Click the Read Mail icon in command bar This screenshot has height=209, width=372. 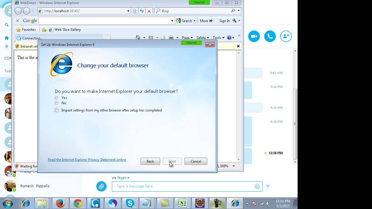163,38
